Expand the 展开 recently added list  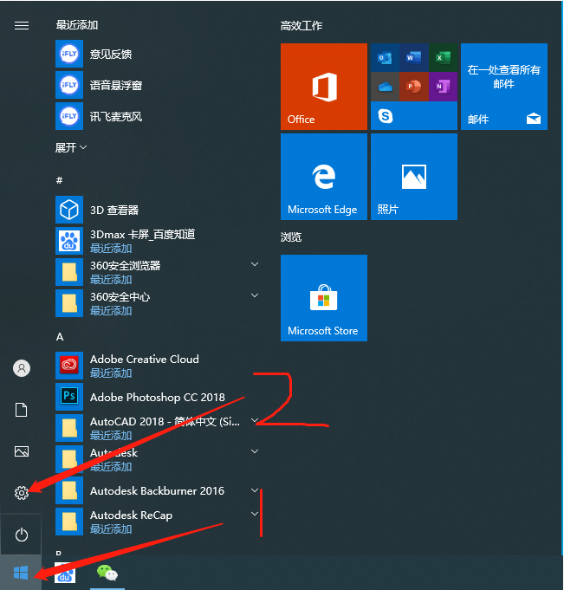point(71,147)
